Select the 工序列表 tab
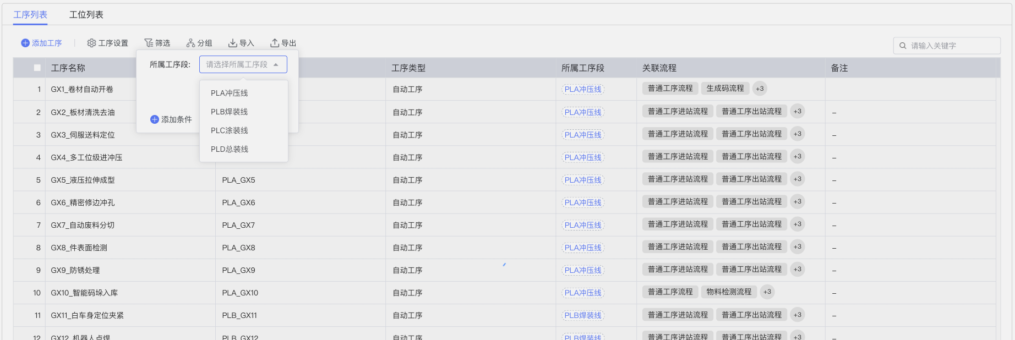The image size is (1015, 340). pyautogui.click(x=30, y=15)
